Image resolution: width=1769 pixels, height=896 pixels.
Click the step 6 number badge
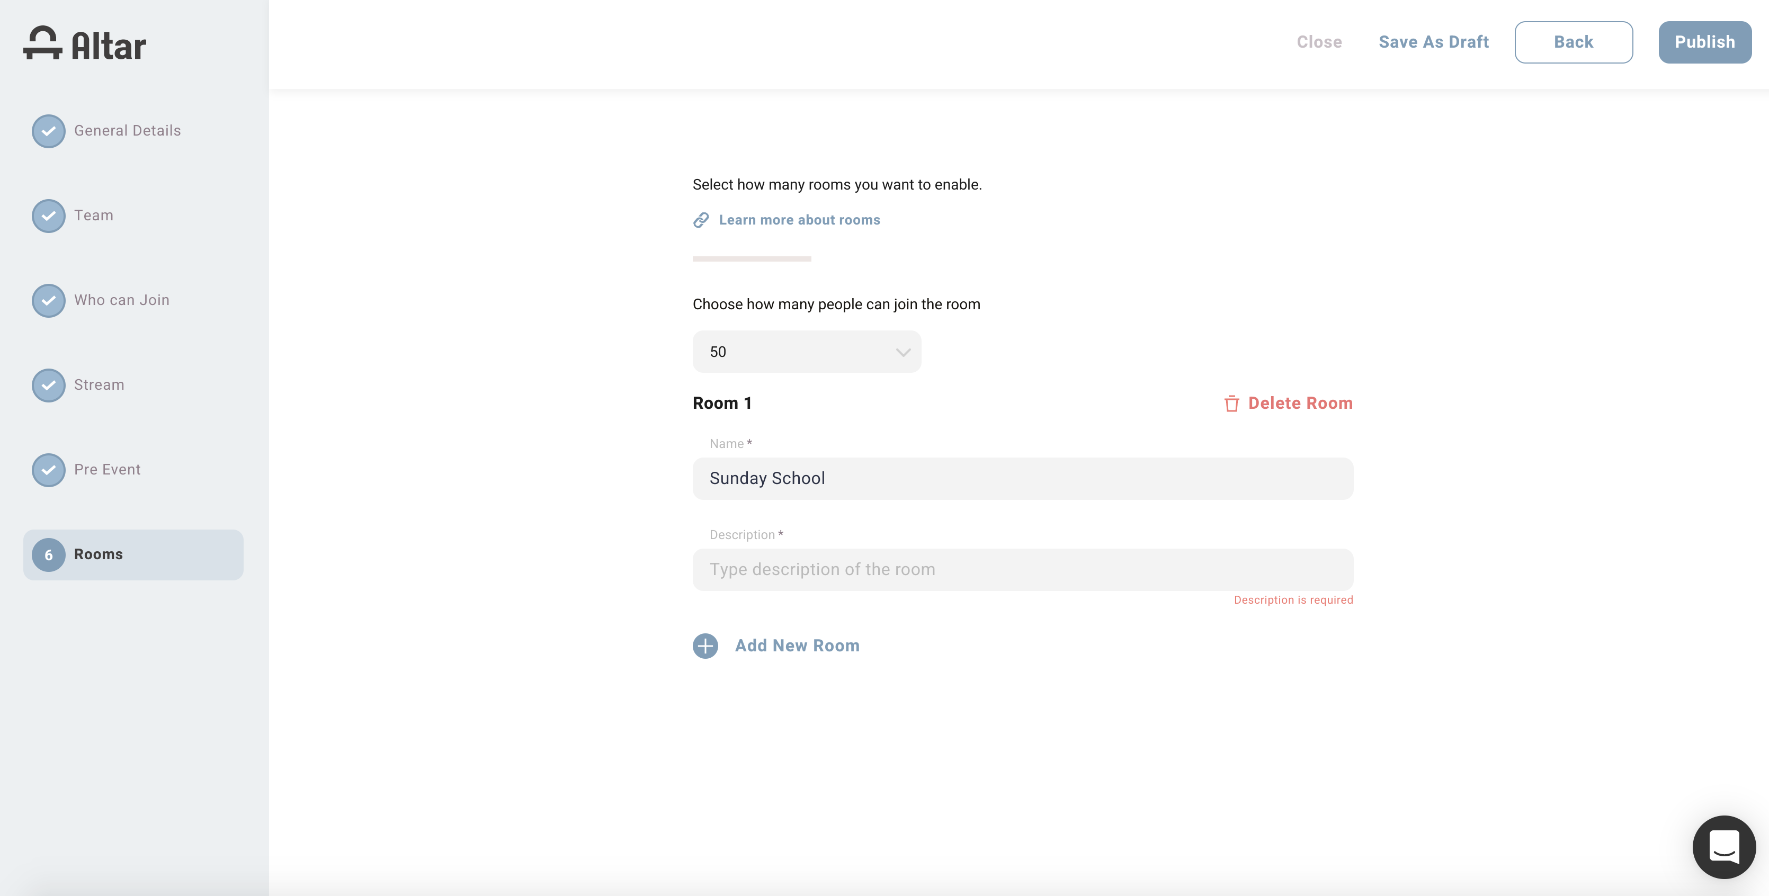[x=48, y=555]
